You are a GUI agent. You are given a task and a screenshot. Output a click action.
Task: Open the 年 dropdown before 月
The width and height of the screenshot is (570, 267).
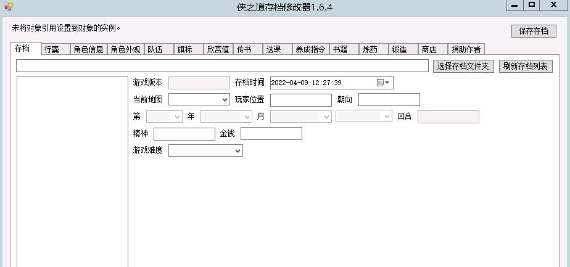(x=226, y=117)
